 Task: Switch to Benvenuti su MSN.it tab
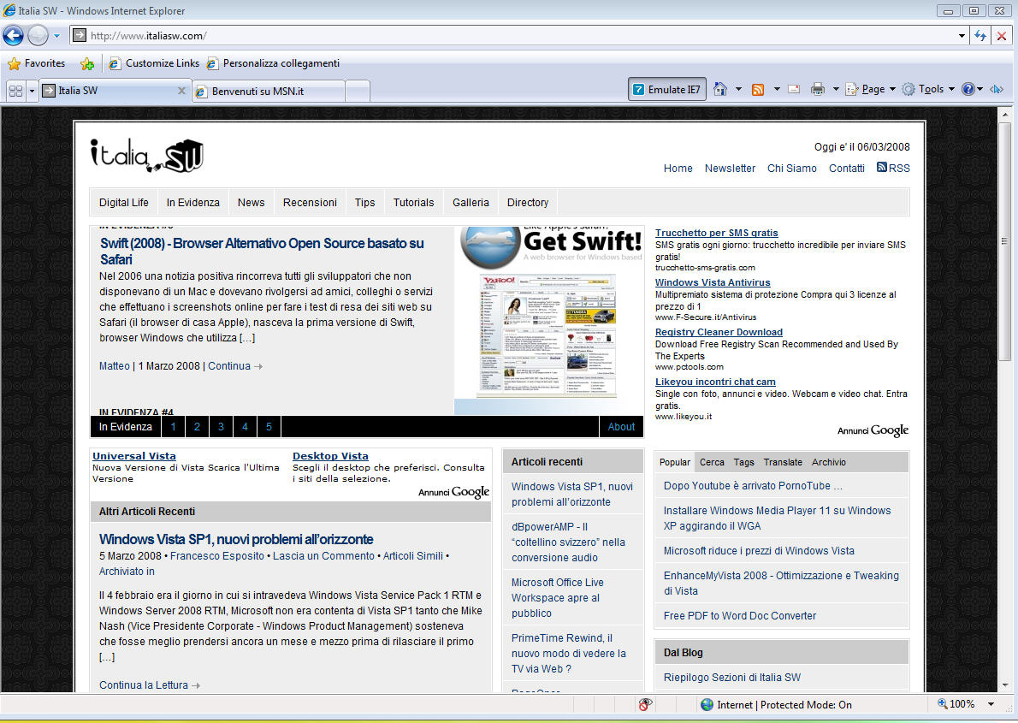coord(269,91)
